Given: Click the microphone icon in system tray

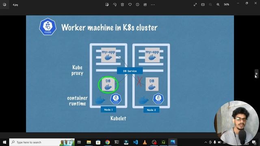Looking at the screenshot, I should (215, 142).
